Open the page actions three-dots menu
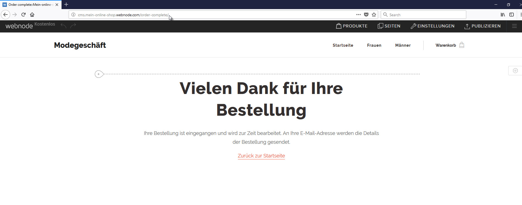Image resolution: width=522 pixels, height=205 pixels. 359,15
